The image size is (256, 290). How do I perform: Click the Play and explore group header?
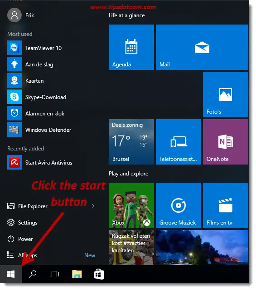pos(129,174)
